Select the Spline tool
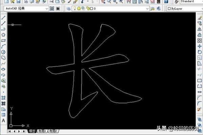The width and height of the screenshot is (203, 135). 3,63
